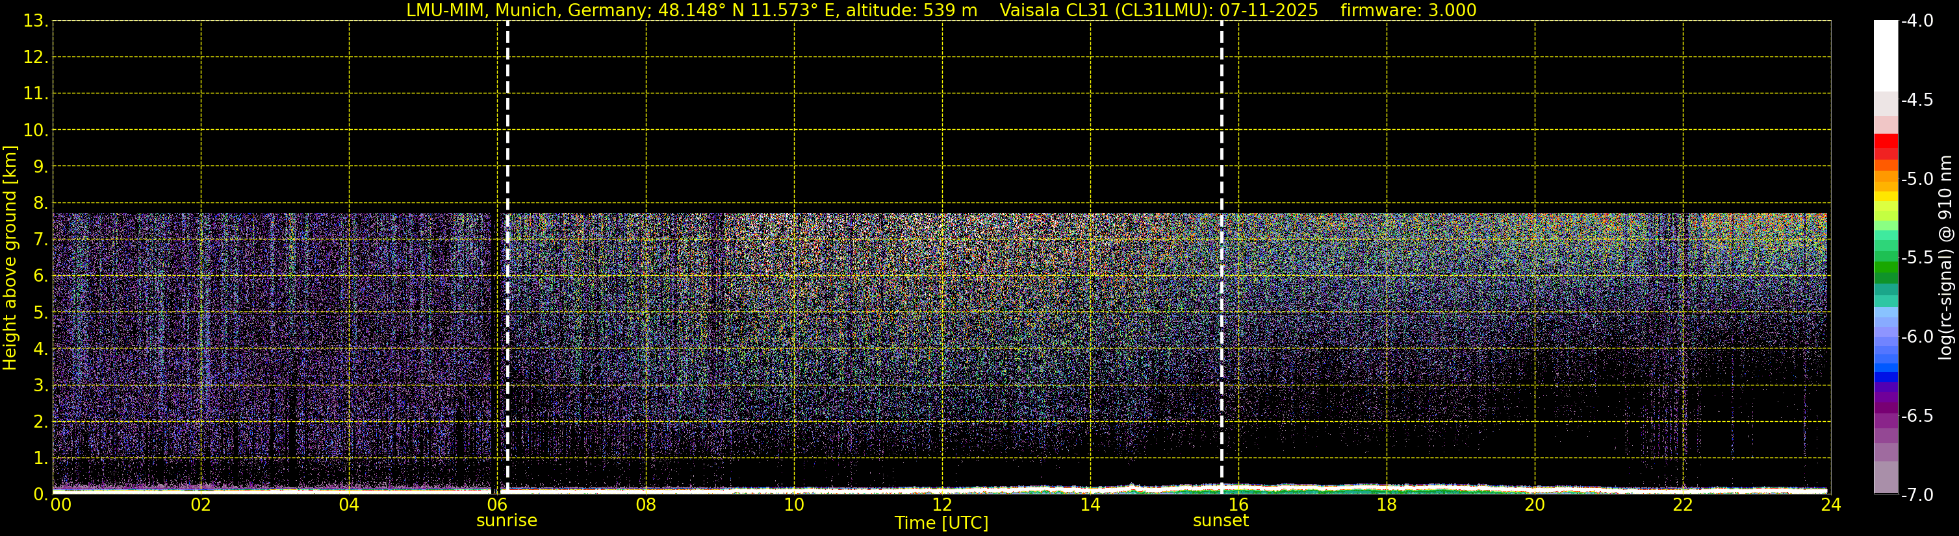The height and width of the screenshot is (536, 1959).
Task: Click the 24 hour tick label
Action: click(x=1830, y=505)
